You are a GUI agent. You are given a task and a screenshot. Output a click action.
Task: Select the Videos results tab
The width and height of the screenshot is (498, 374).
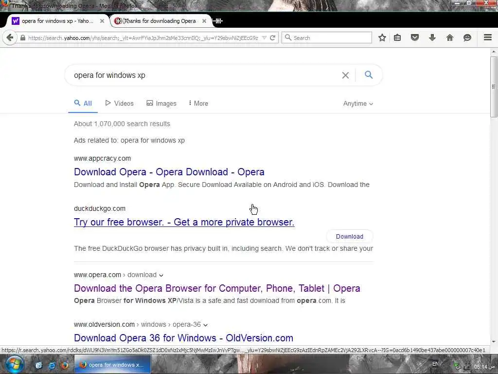click(x=120, y=103)
